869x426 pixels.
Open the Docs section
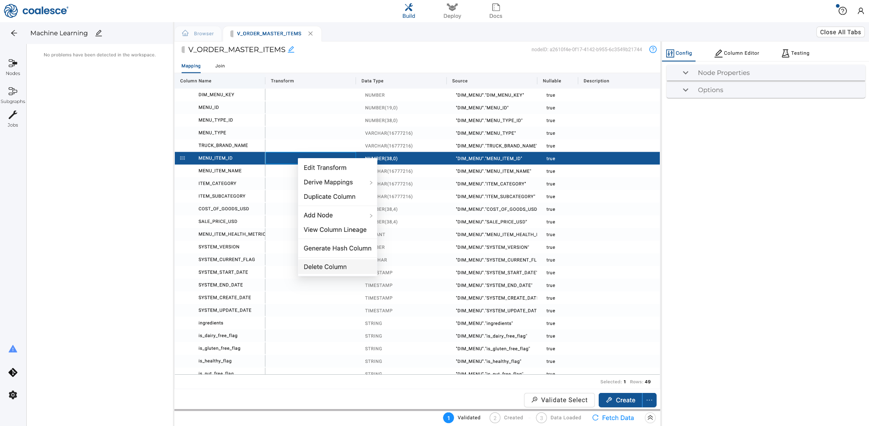496,11
